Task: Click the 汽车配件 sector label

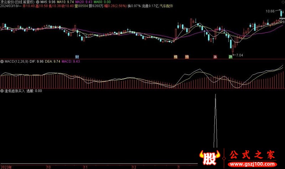Action: (x=165, y=6)
